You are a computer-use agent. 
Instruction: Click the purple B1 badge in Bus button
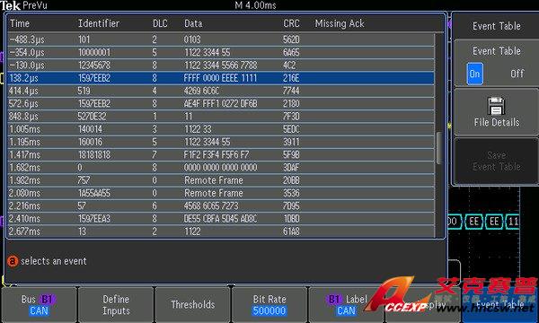tap(47, 300)
